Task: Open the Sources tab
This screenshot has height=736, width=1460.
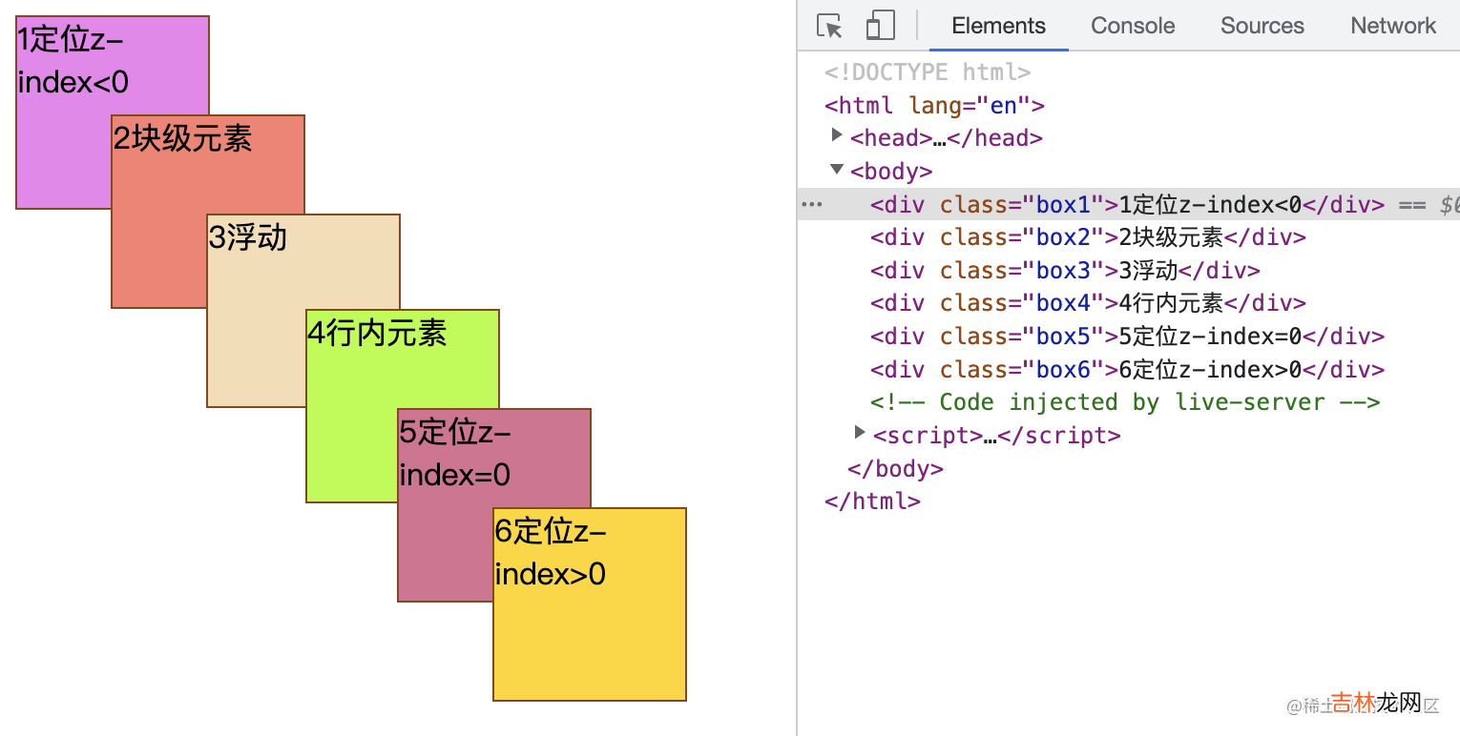Action: [x=1262, y=26]
